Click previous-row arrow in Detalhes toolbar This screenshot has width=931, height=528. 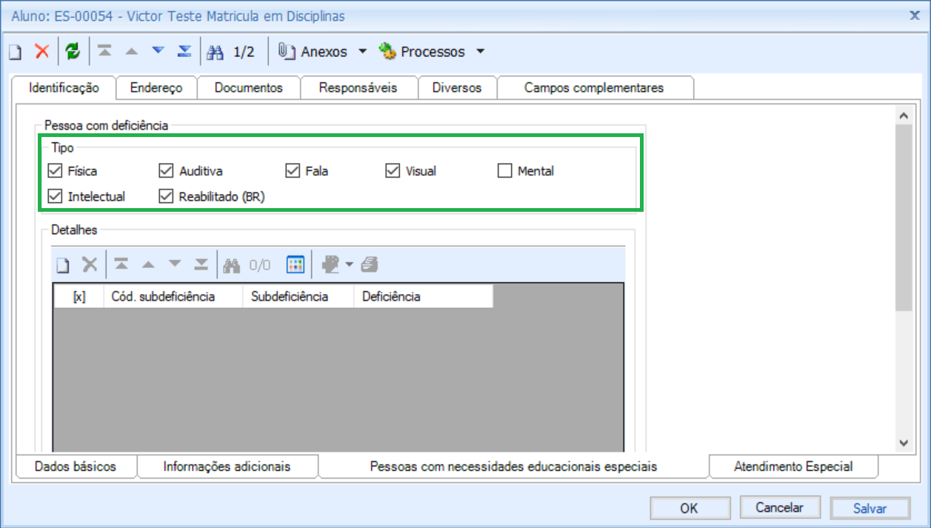(x=148, y=264)
